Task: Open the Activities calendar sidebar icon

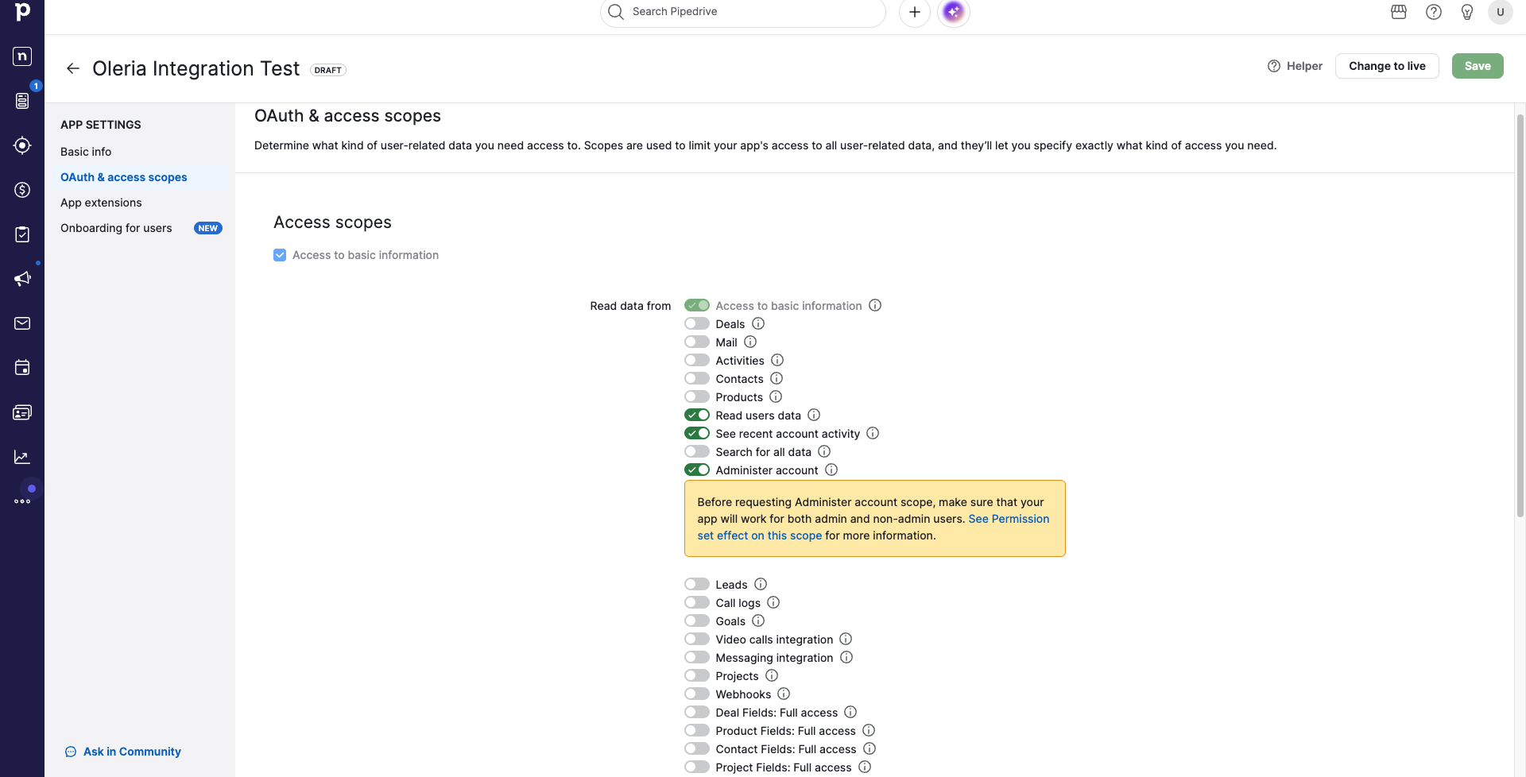Action: coord(22,368)
